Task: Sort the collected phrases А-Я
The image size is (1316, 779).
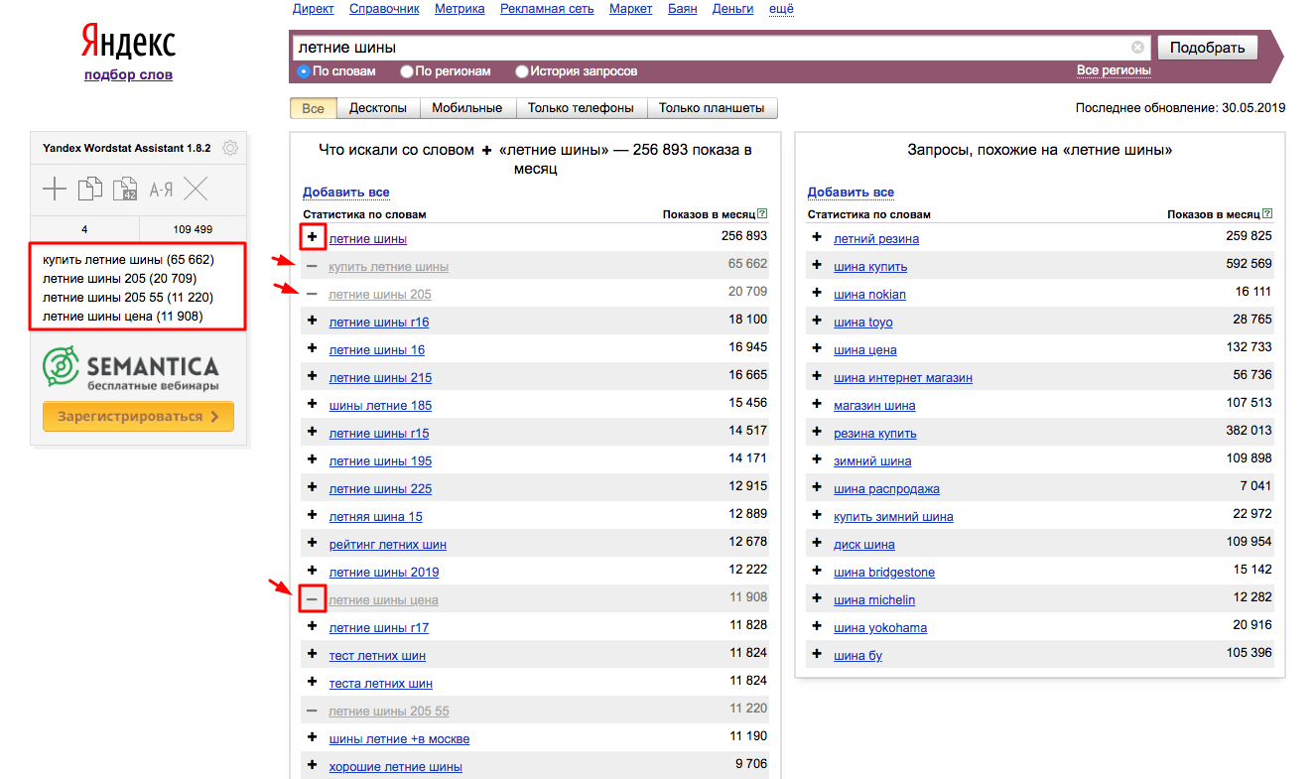Action: [x=161, y=189]
